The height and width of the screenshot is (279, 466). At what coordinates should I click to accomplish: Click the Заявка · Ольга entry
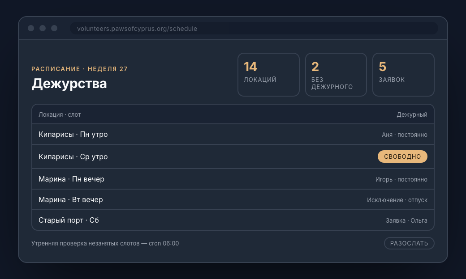[406, 220]
